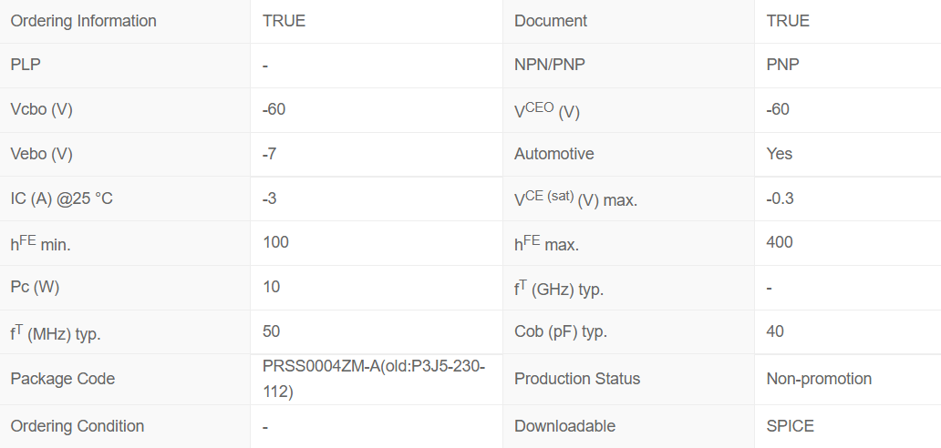Click the Pc (W) value 10
The width and height of the screenshot is (941, 448).
click(271, 287)
